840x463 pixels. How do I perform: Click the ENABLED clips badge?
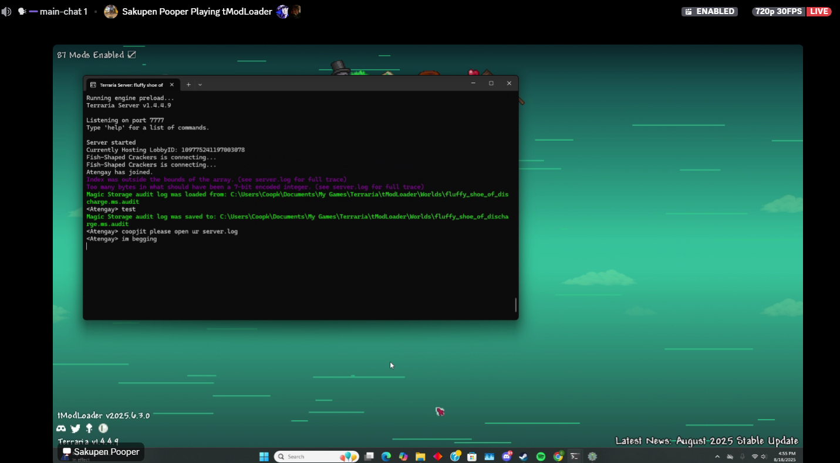tap(710, 12)
